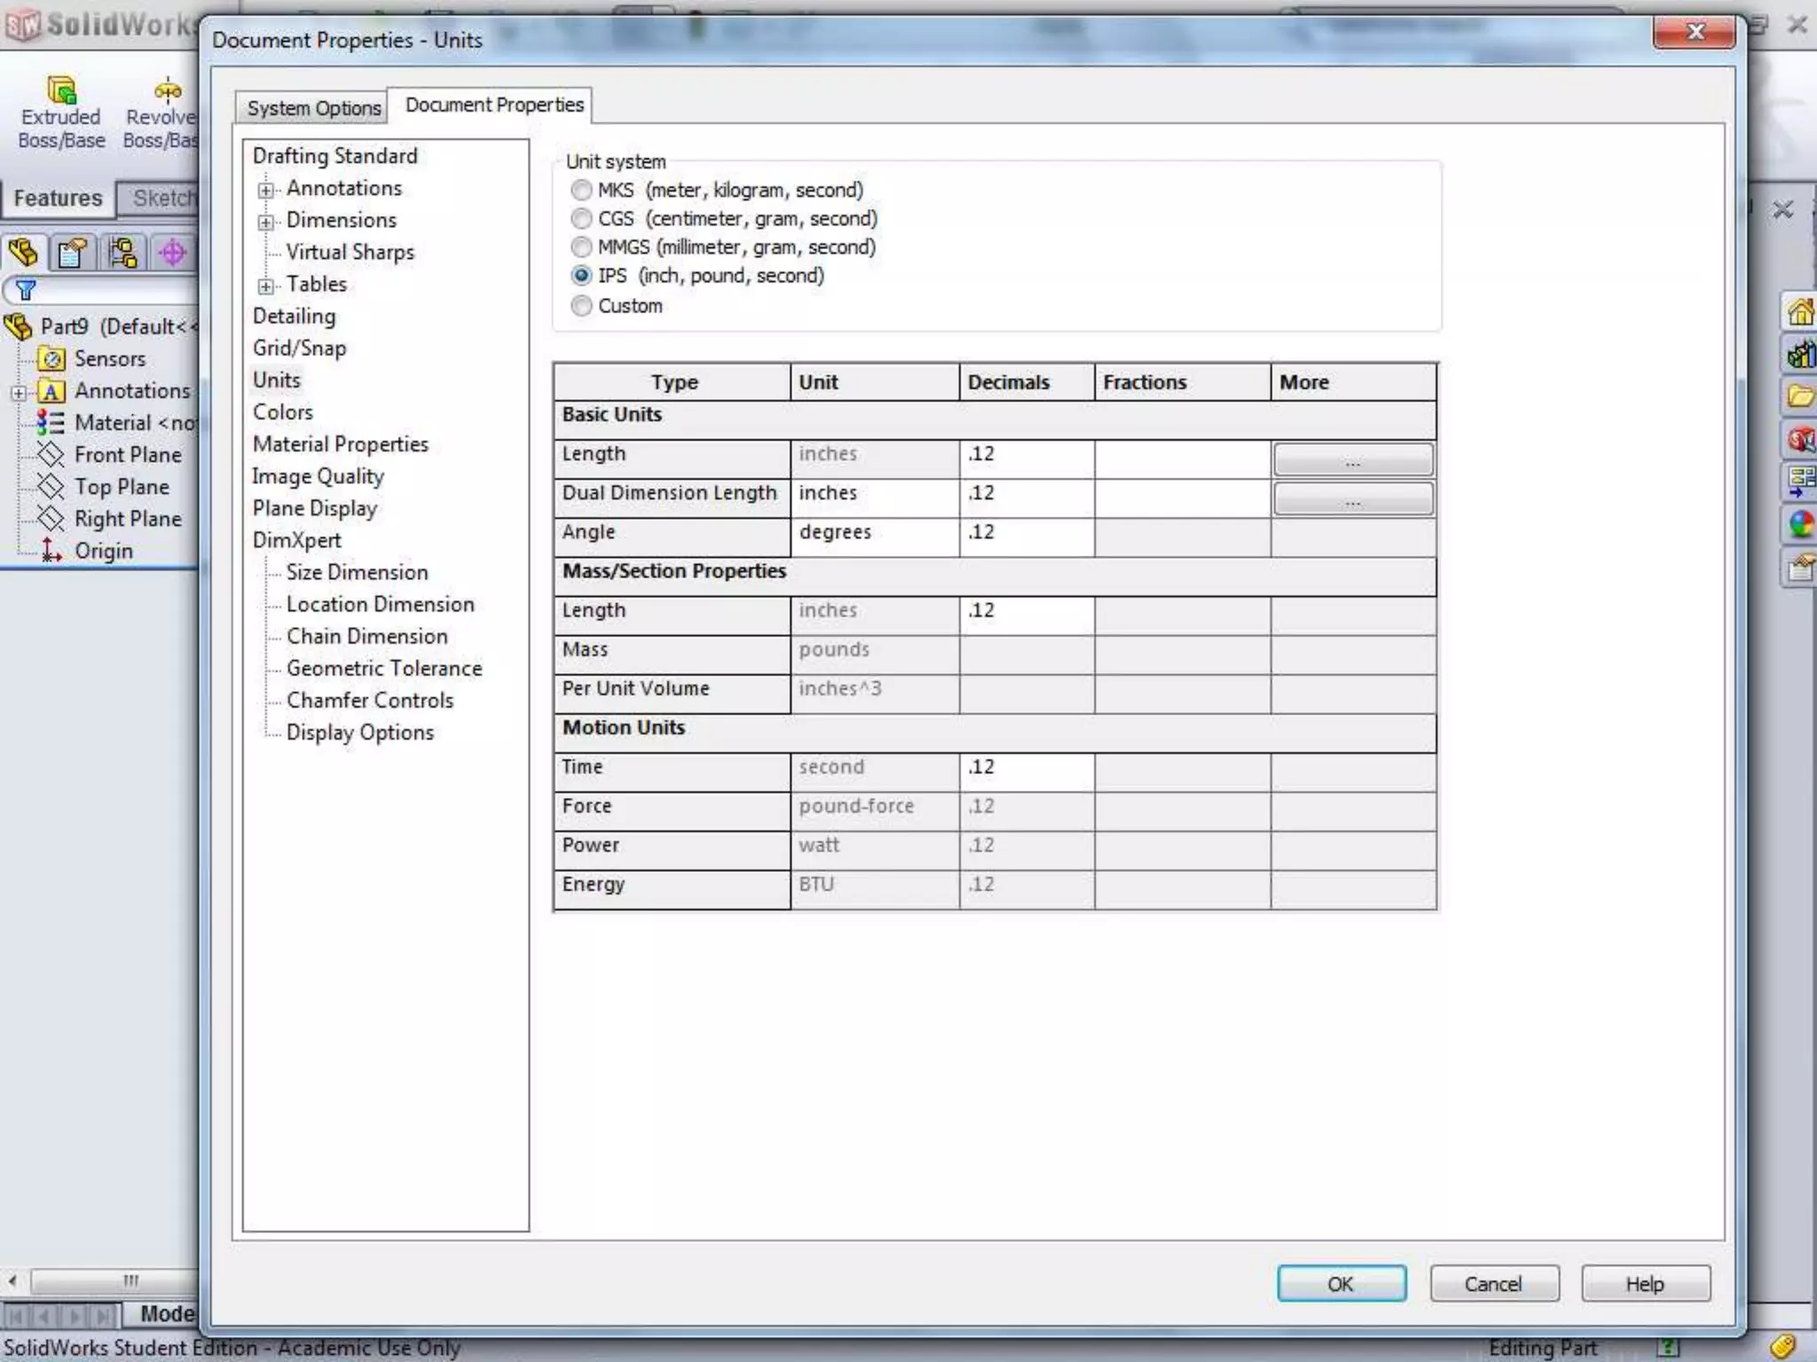Click the Extruded Boss/Base icon

[x=60, y=90]
